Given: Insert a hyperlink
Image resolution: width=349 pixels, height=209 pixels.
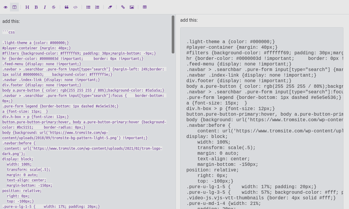Looking at the screenshot, I should [x=123, y=7].
